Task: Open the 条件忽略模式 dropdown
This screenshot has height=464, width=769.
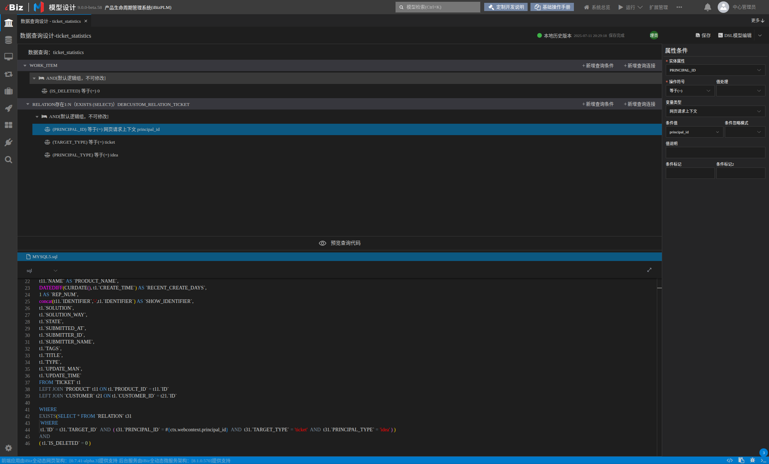Action: tap(745, 132)
